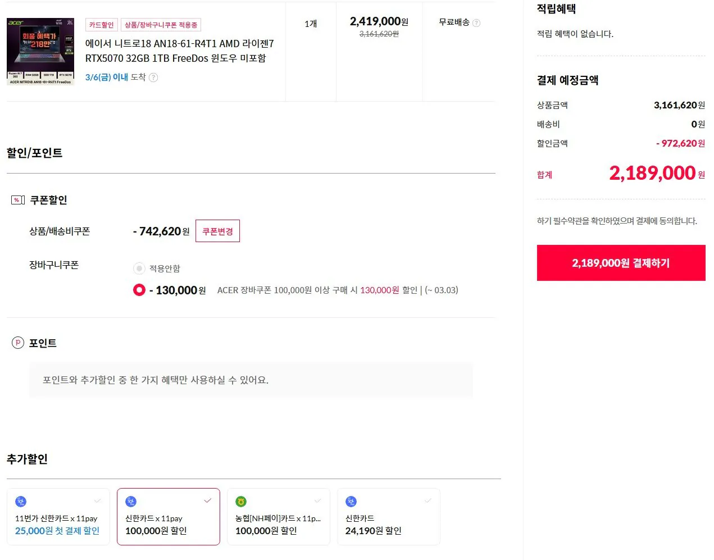Screen dimensions: 714x560
Task: Click the 신한카드 24,190원 discount card logo
Action: pos(351,502)
